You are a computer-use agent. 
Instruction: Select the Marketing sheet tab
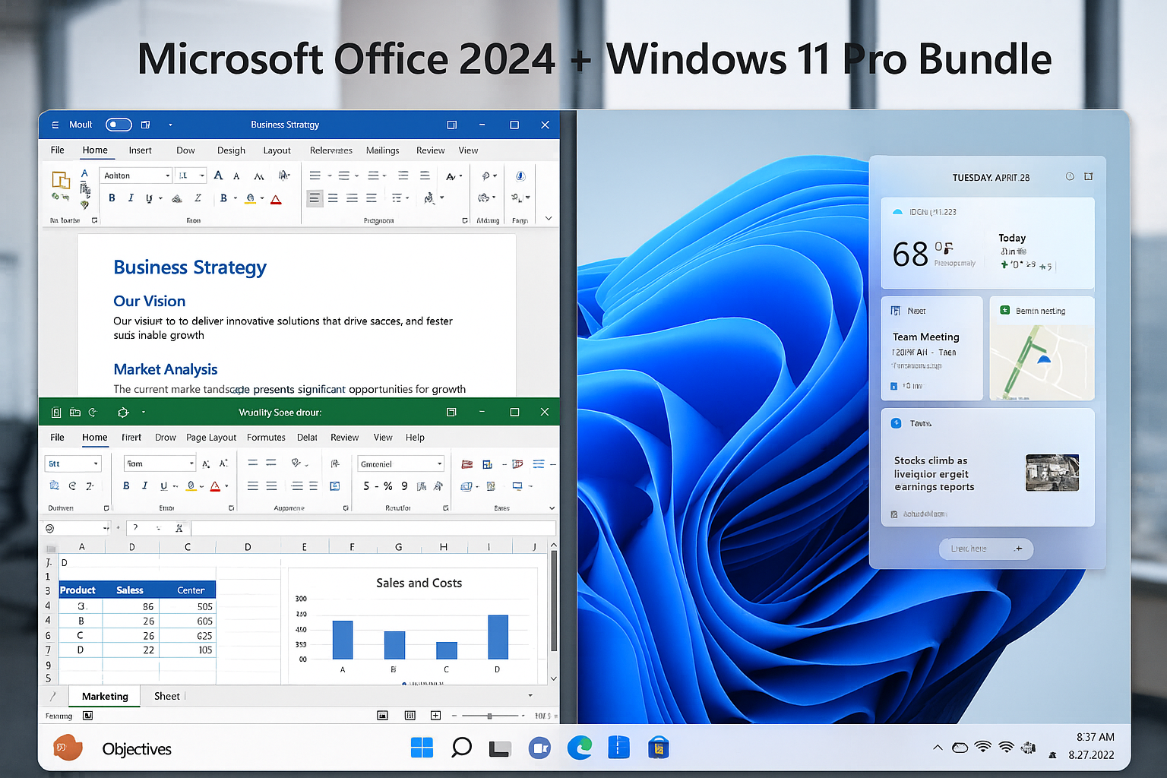click(103, 696)
